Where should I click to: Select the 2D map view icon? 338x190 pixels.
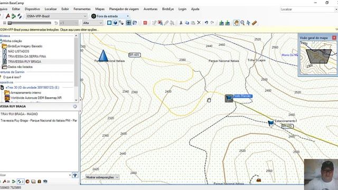pos(109,23)
